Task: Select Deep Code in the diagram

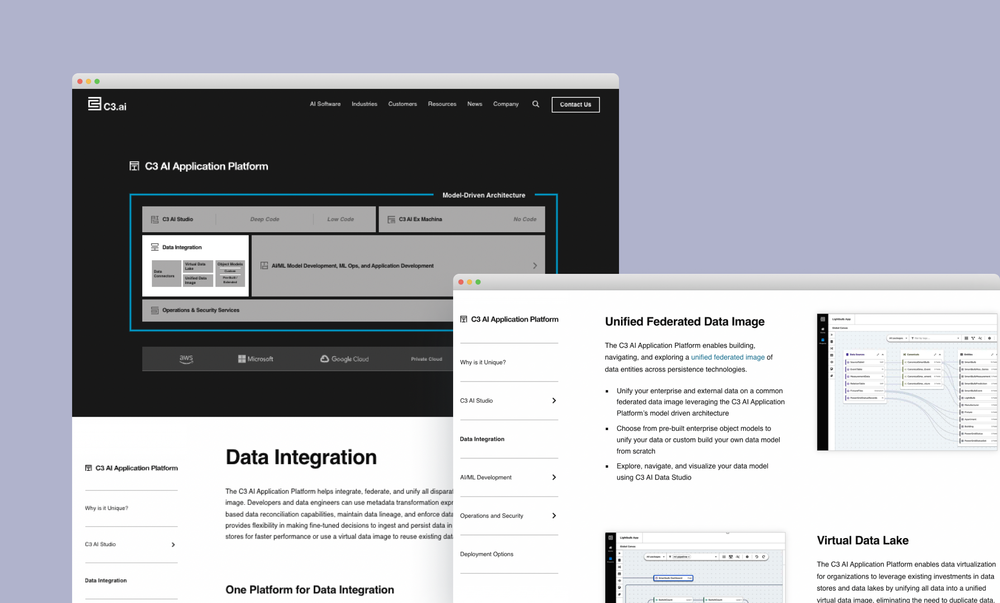Action: pos(264,219)
